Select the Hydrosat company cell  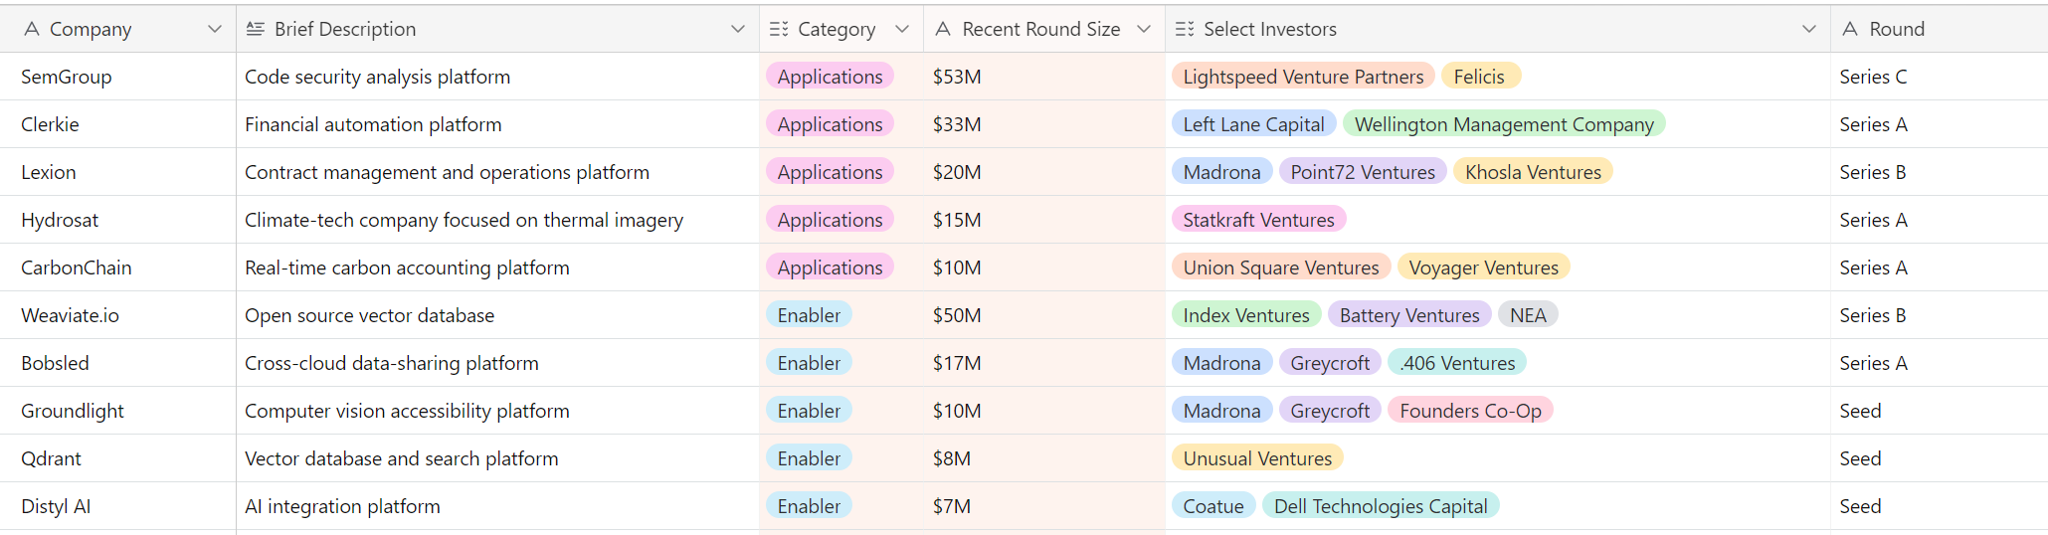point(118,220)
